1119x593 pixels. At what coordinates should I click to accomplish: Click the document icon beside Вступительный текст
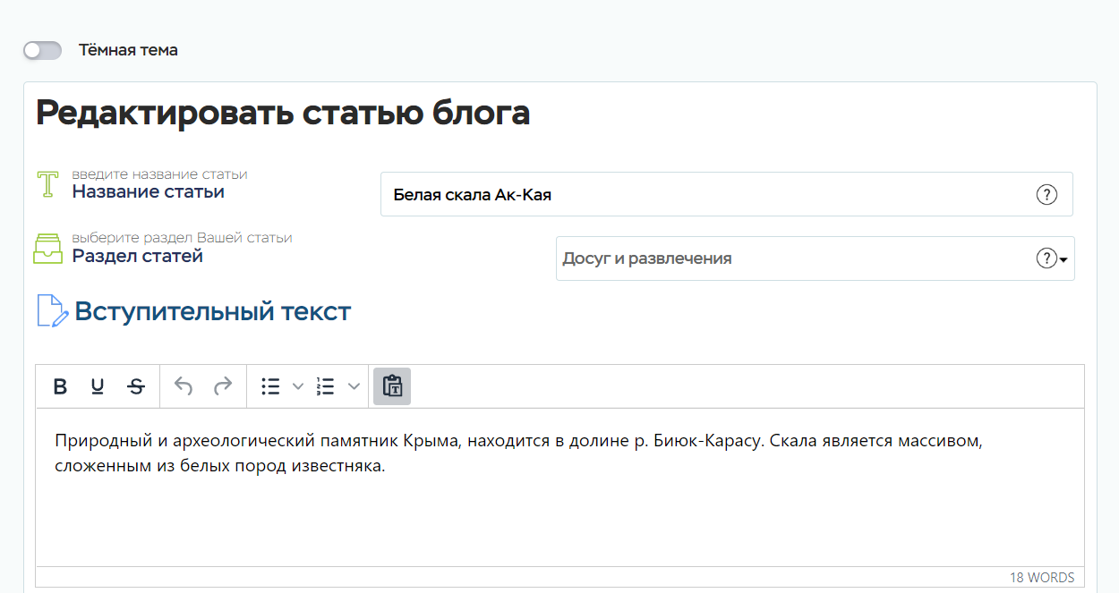pos(52,311)
